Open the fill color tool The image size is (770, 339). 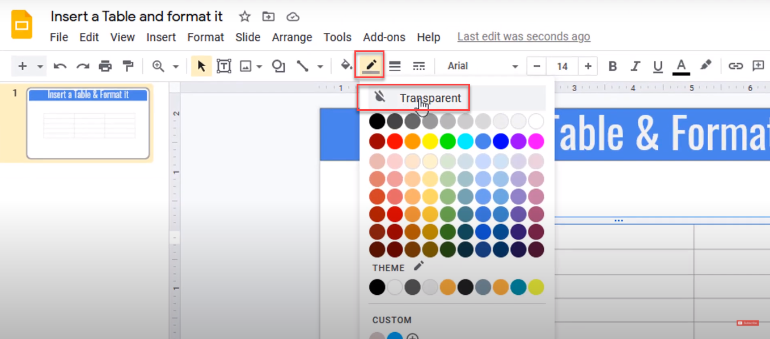coord(346,66)
